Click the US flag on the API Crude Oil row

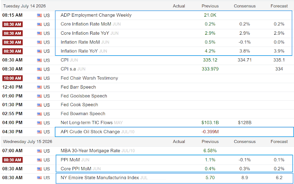click(x=39, y=132)
